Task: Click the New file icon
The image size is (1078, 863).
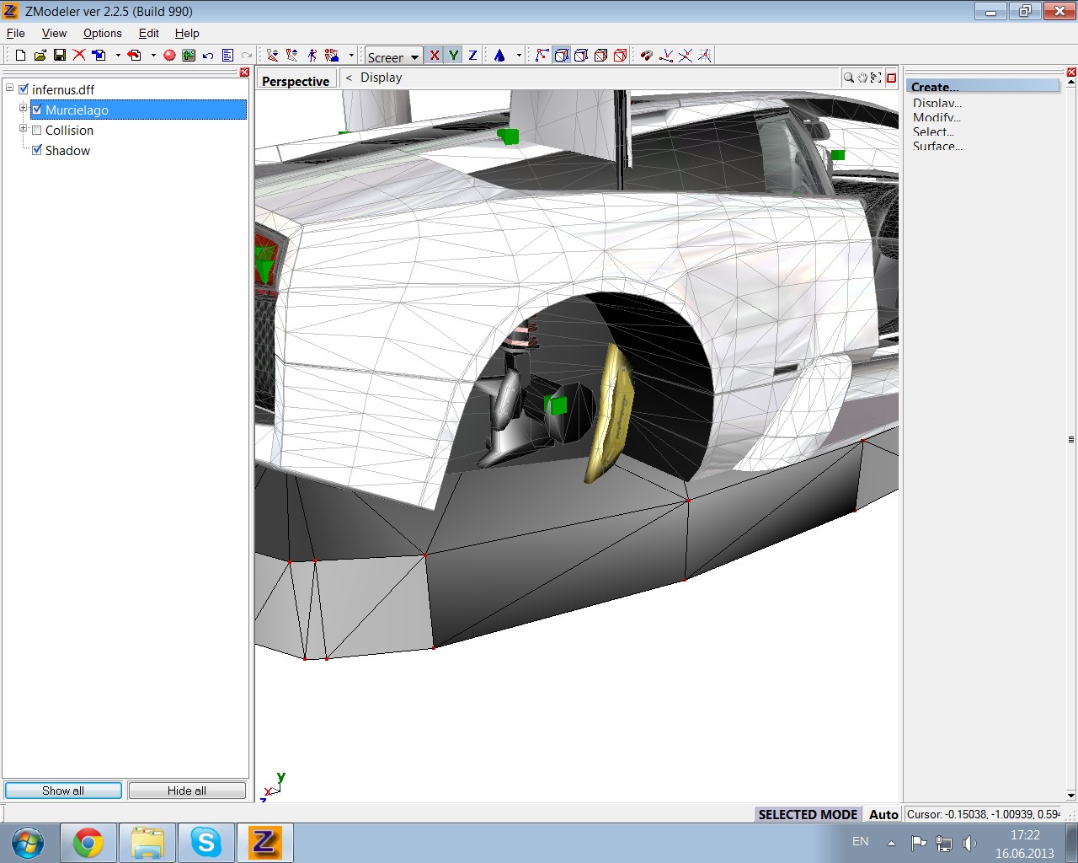Action: 21,56
